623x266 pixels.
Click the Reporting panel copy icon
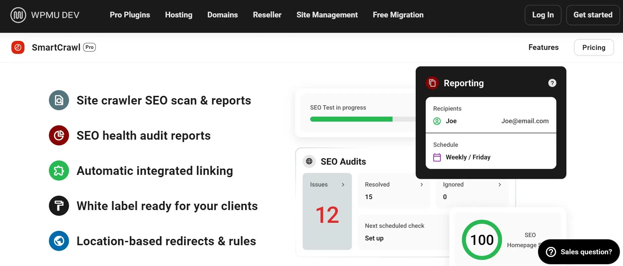point(432,83)
